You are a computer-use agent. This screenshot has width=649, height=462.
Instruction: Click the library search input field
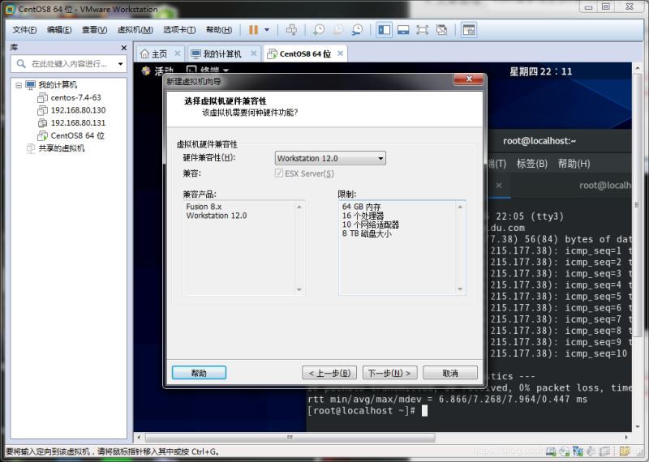pyautogui.click(x=69, y=63)
